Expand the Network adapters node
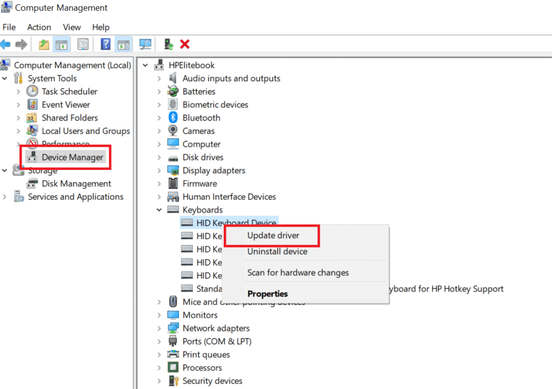 tap(159, 328)
